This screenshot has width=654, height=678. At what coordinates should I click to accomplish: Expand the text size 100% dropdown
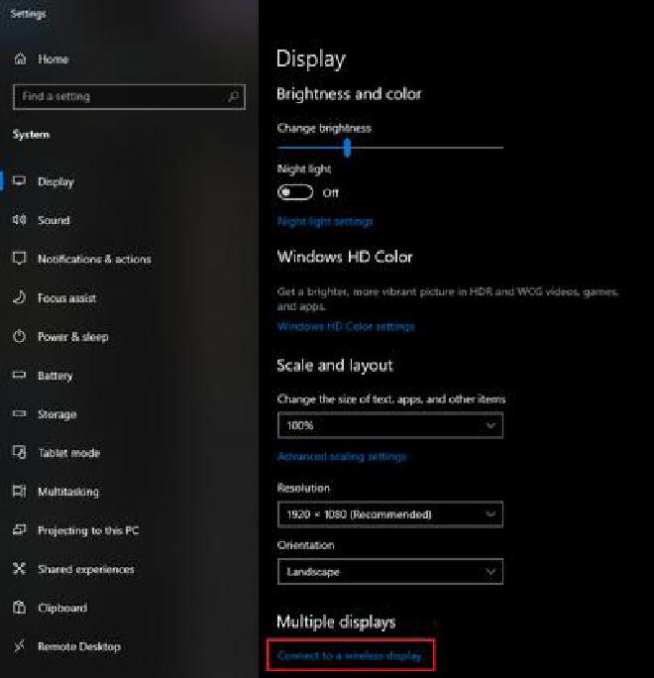click(389, 425)
